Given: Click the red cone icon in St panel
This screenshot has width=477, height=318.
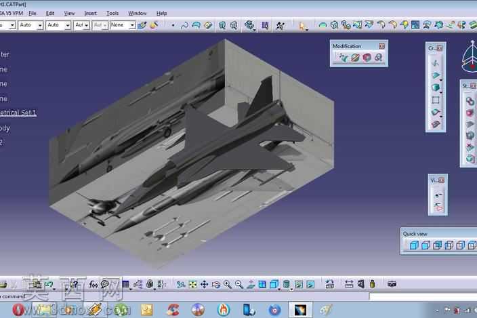Looking at the screenshot, I should pyautogui.click(x=470, y=113).
